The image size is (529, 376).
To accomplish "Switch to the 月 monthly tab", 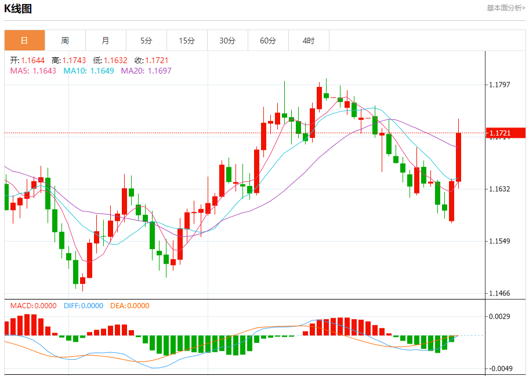I will tap(106, 41).
